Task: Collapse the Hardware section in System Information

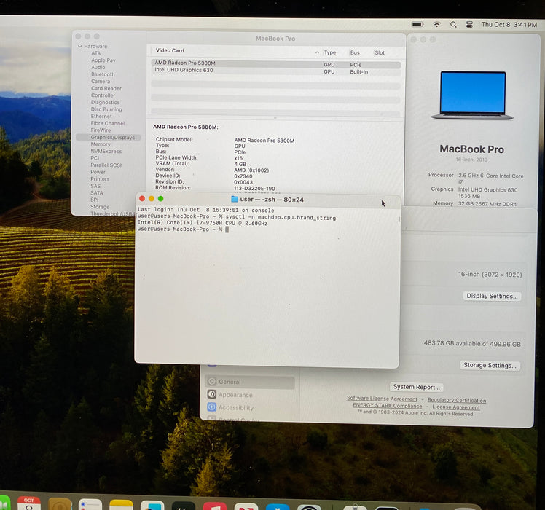Action: (80, 46)
